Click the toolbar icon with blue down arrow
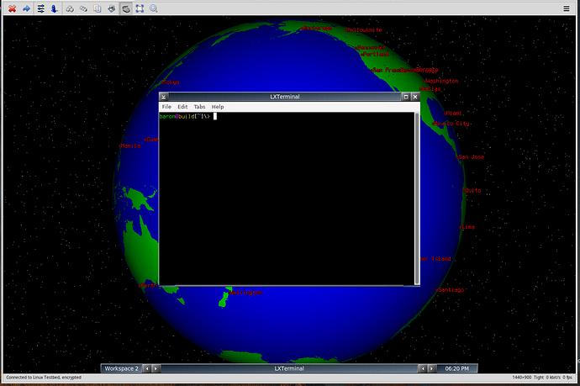The width and height of the screenshot is (580, 386). pyautogui.click(x=111, y=8)
